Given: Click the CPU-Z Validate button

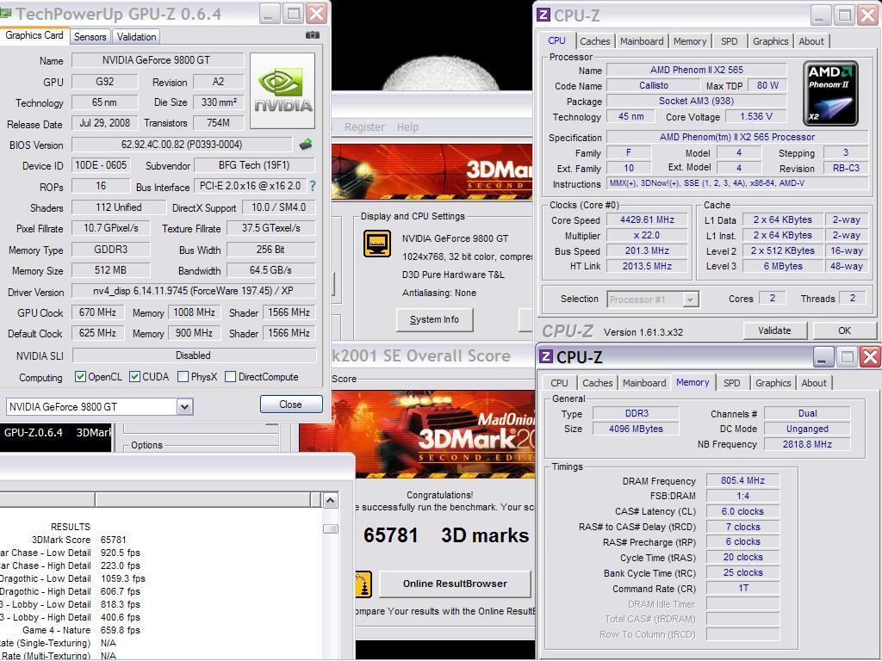Looking at the screenshot, I should point(774,330).
